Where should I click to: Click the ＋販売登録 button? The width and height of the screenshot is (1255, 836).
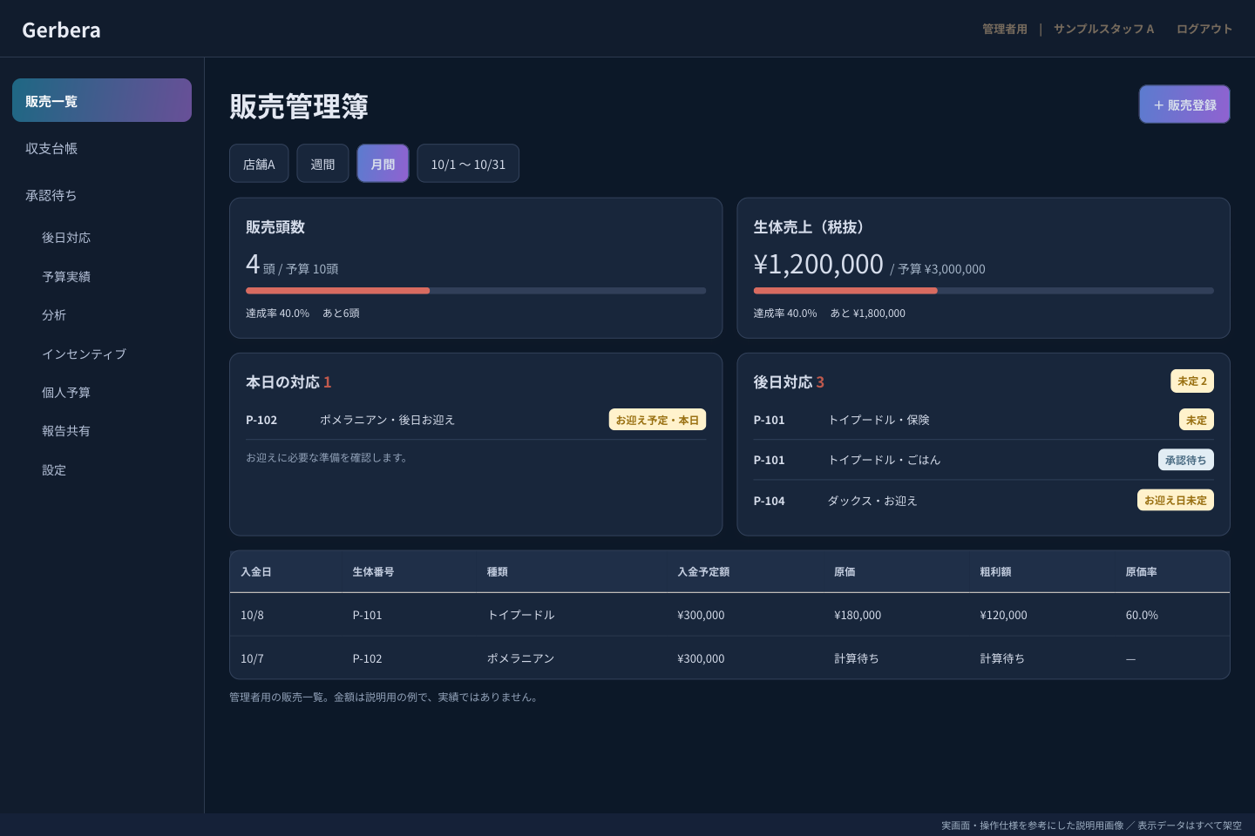point(1184,104)
